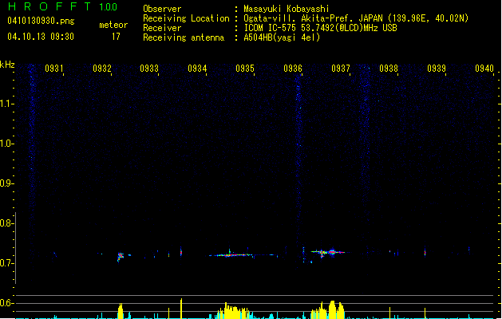Click the 1.0 kHz axis label
Screen dimensions: 502x319
pyautogui.click(x=6, y=144)
